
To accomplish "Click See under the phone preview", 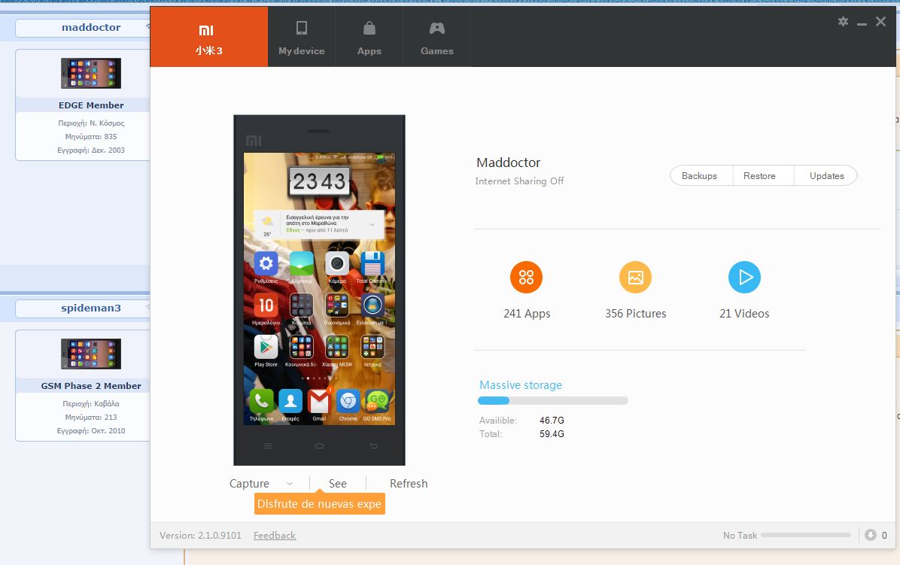I will click(337, 484).
